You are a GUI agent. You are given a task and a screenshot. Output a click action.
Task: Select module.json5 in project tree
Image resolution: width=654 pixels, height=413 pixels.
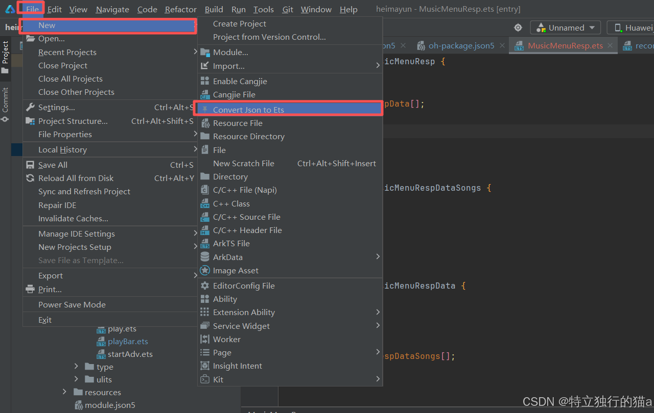point(110,405)
